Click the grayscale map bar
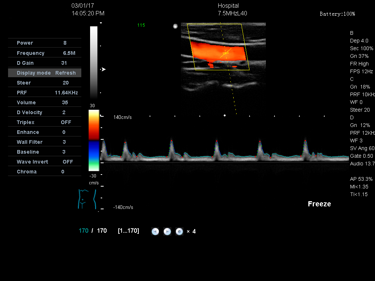This screenshot has height=281, width=375. click(94, 62)
